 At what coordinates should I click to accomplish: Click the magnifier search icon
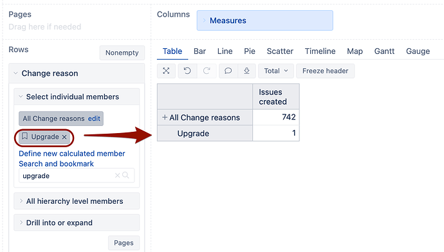click(125, 175)
